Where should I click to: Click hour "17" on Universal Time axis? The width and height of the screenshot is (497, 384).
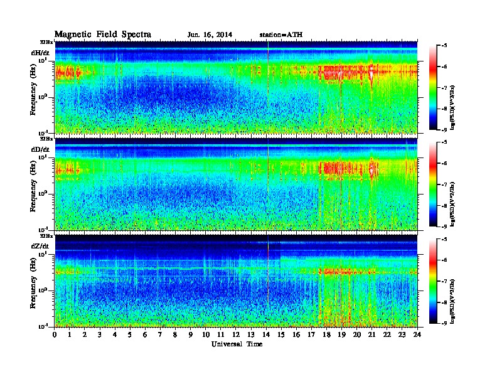point(312,335)
